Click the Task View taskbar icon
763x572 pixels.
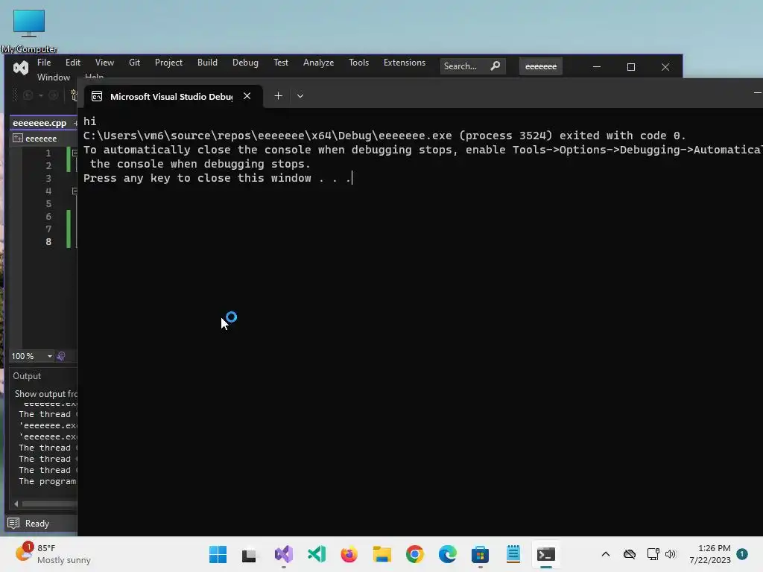pos(249,554)
